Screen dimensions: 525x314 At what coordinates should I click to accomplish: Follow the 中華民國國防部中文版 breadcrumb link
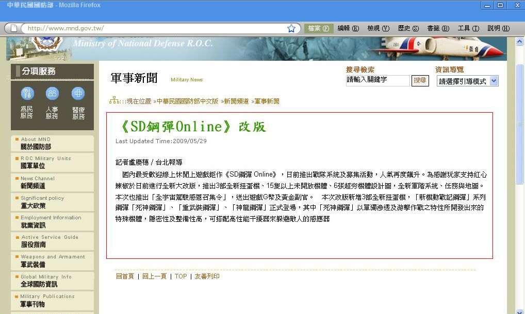pyautogui.click(x=188, y=101)
